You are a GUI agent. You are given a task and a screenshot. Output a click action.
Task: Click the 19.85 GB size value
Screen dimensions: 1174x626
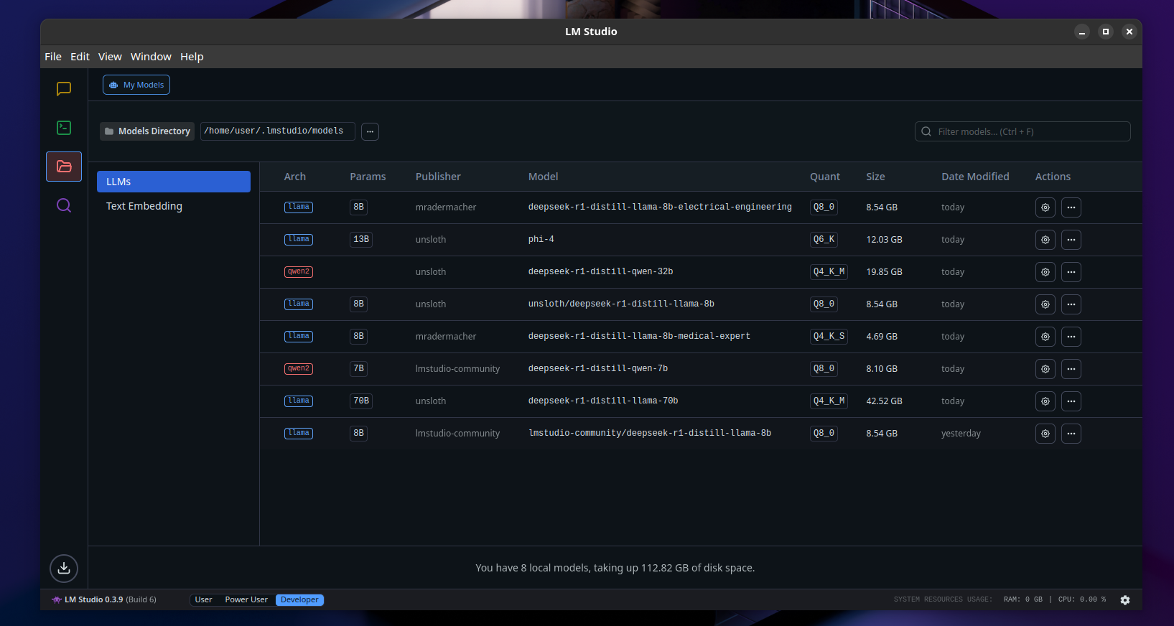[884, 272]
